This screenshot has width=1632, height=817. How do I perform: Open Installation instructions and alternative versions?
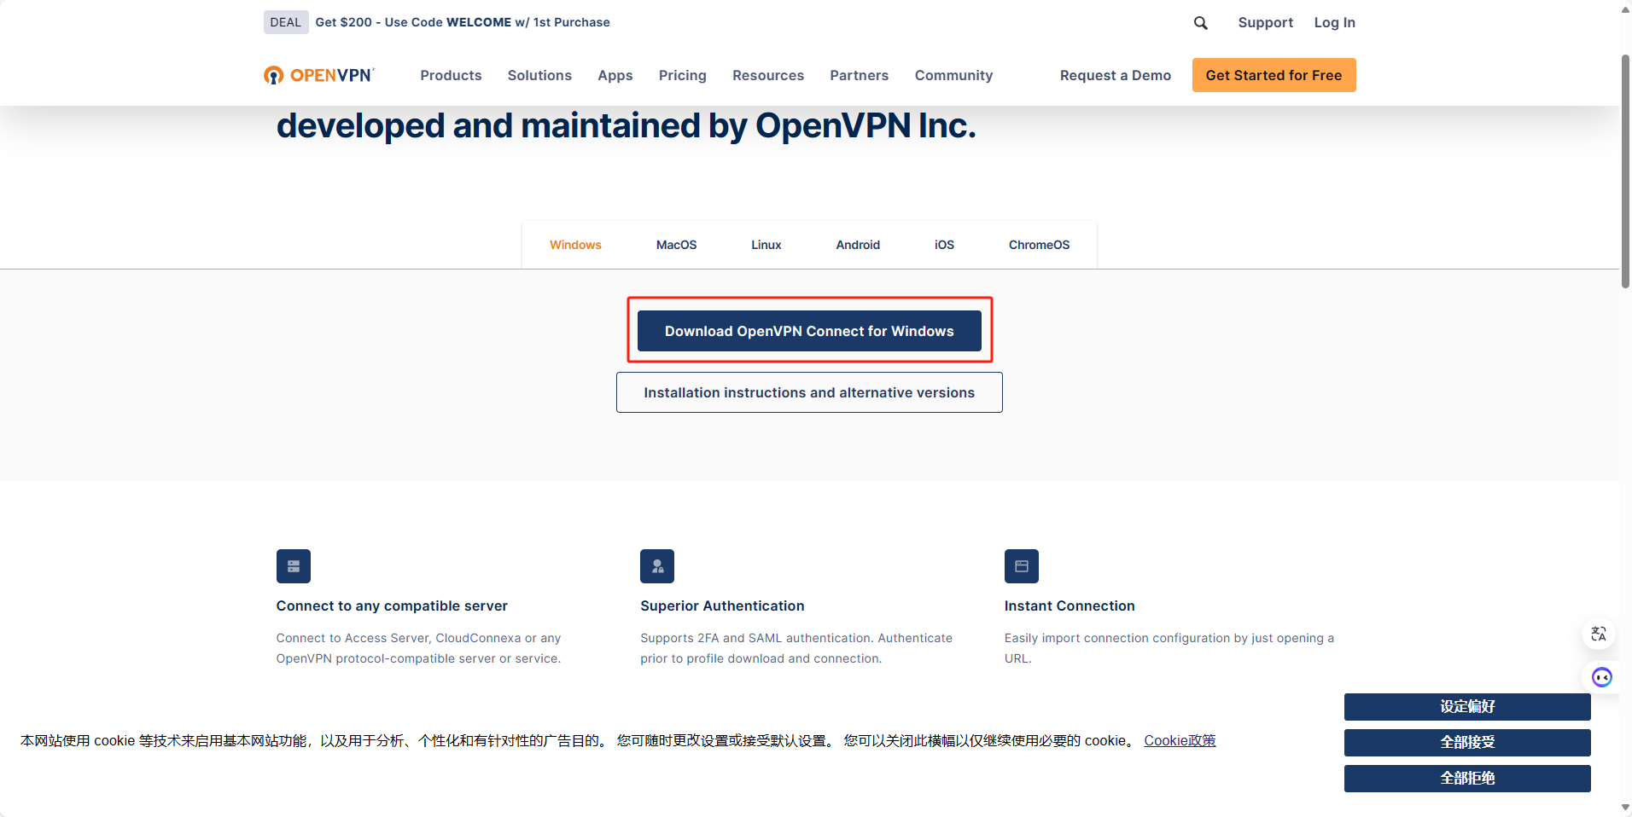pyautogui.click(x=809, y=392)
